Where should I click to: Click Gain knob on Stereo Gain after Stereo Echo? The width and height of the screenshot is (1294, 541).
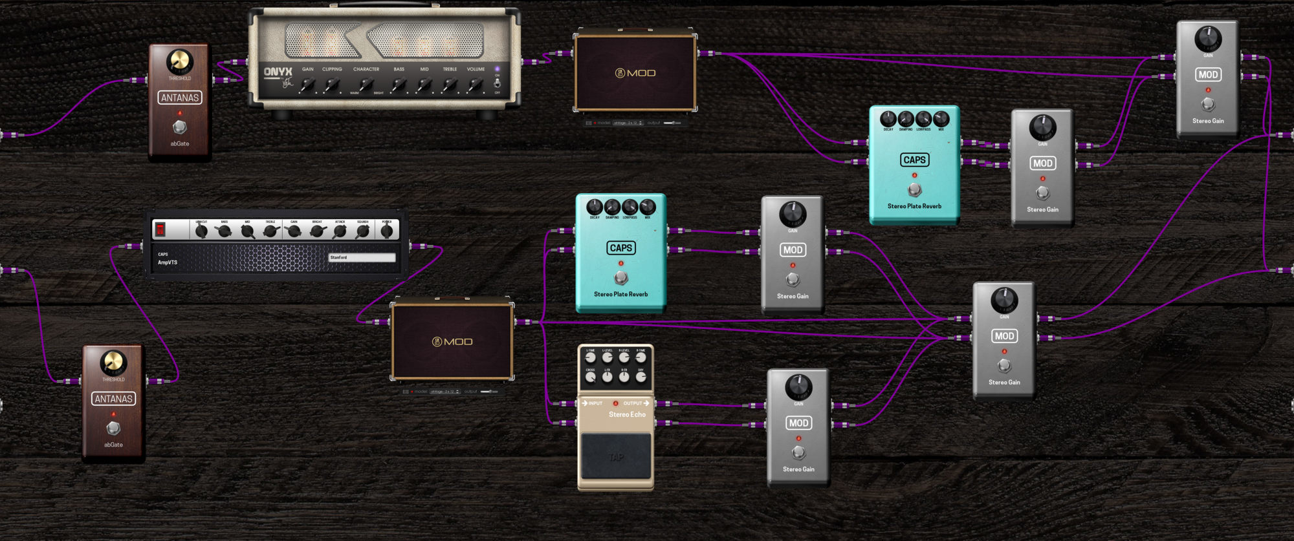[798, 387]
